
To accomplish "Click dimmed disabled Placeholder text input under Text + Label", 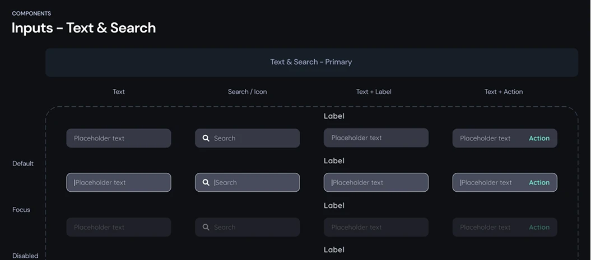I will [376, 227].
